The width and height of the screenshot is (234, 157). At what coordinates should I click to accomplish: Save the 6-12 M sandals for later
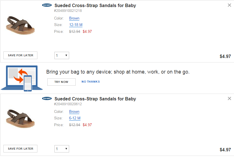click(x=20, y=149)
